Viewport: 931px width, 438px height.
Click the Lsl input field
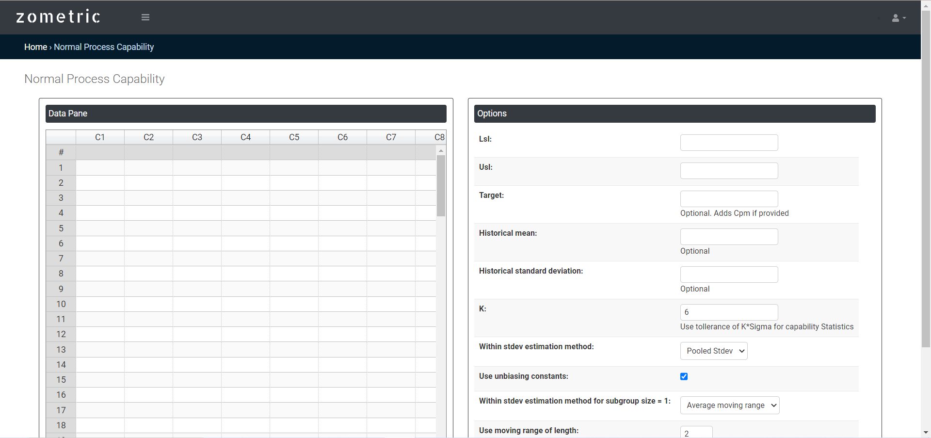(729, 143)
